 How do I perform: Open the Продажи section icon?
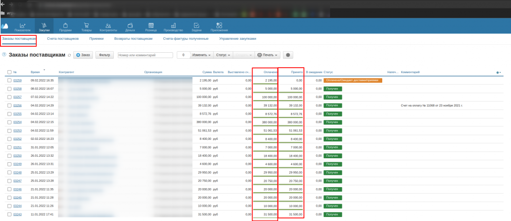(x=65, y=26)
